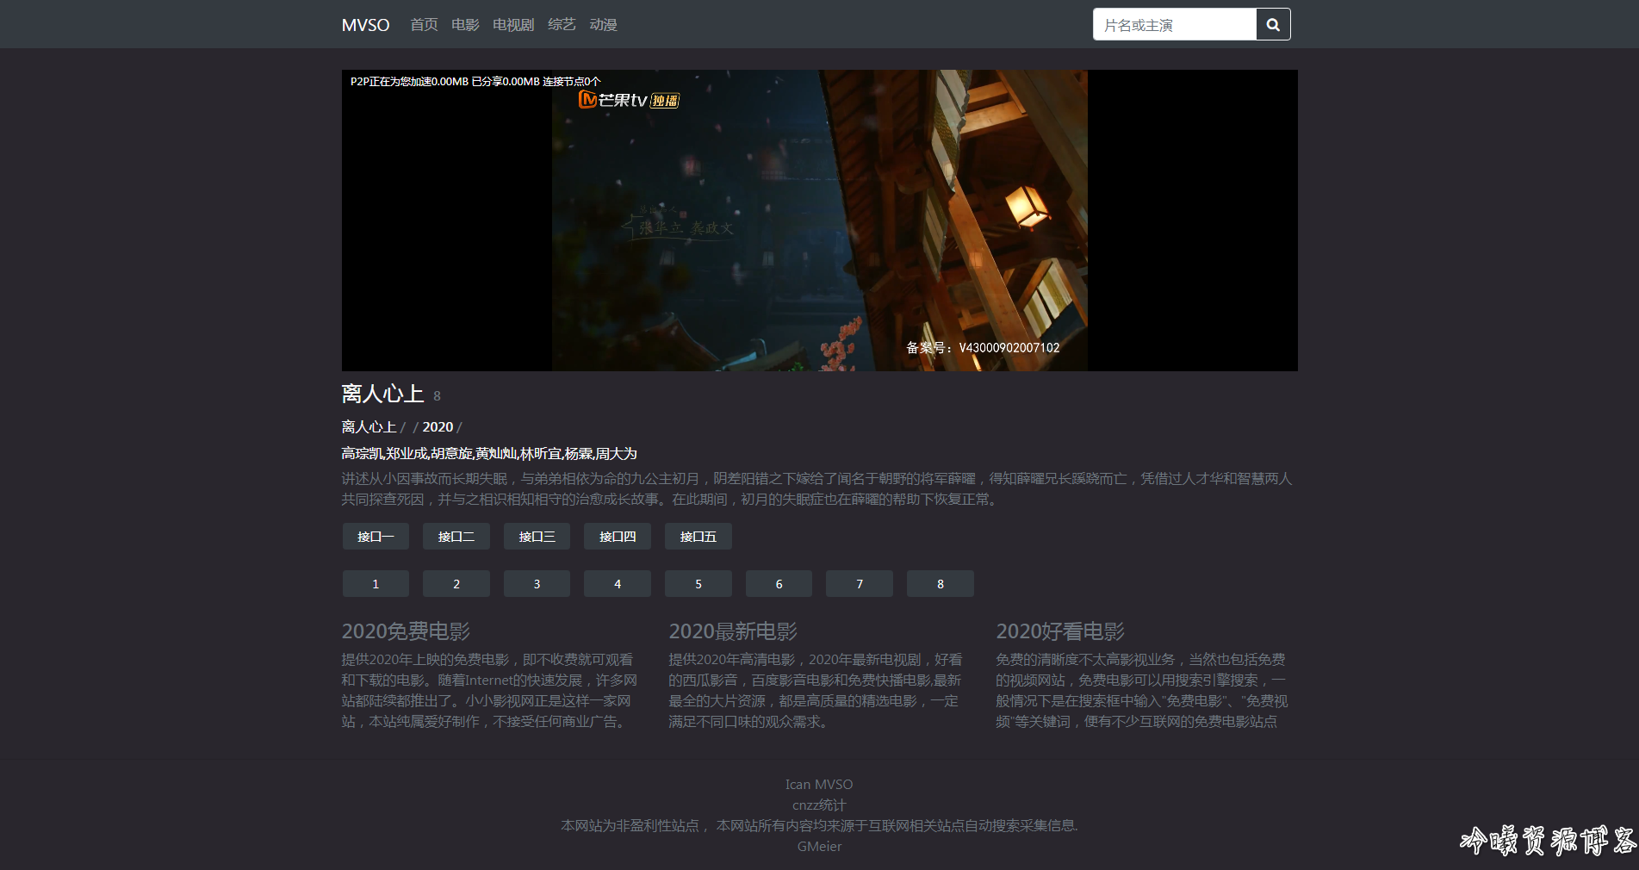Image resolution: width=1639 pixels, height=870 pixels.
Task: Click the 2020最新电影 heading
Action: pos(733,631)
